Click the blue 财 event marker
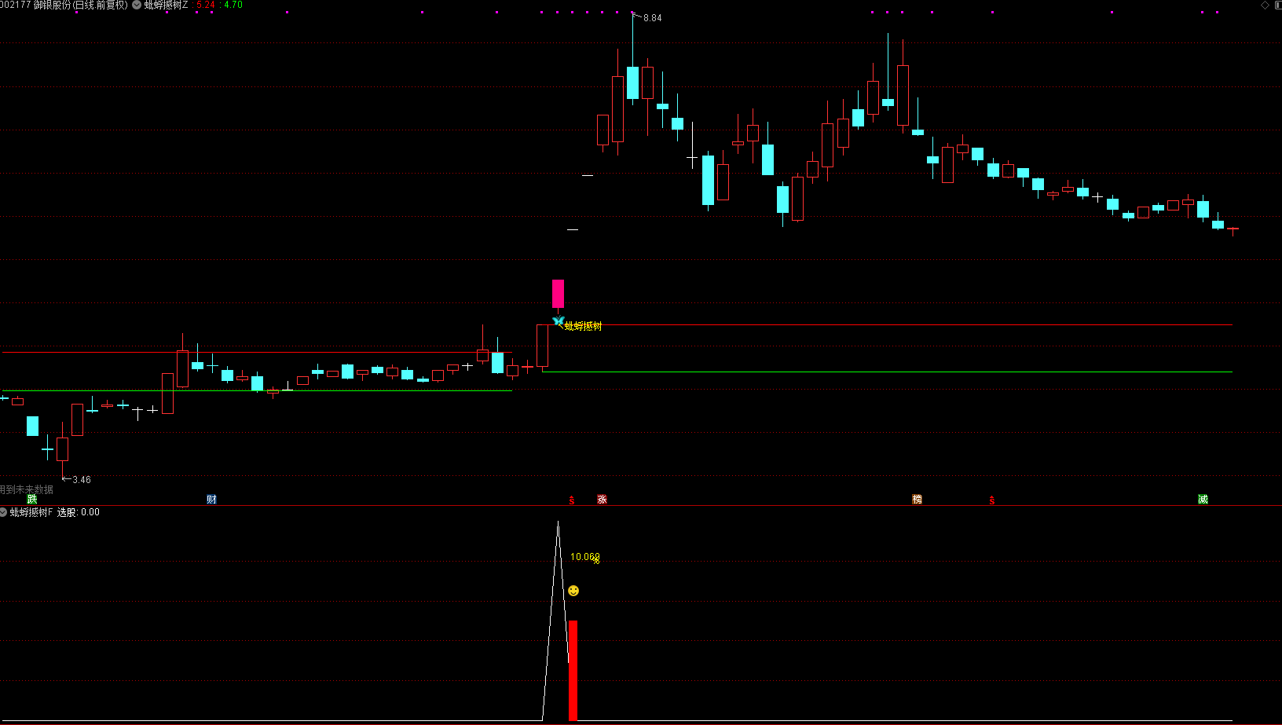 (x=211, y=500)
